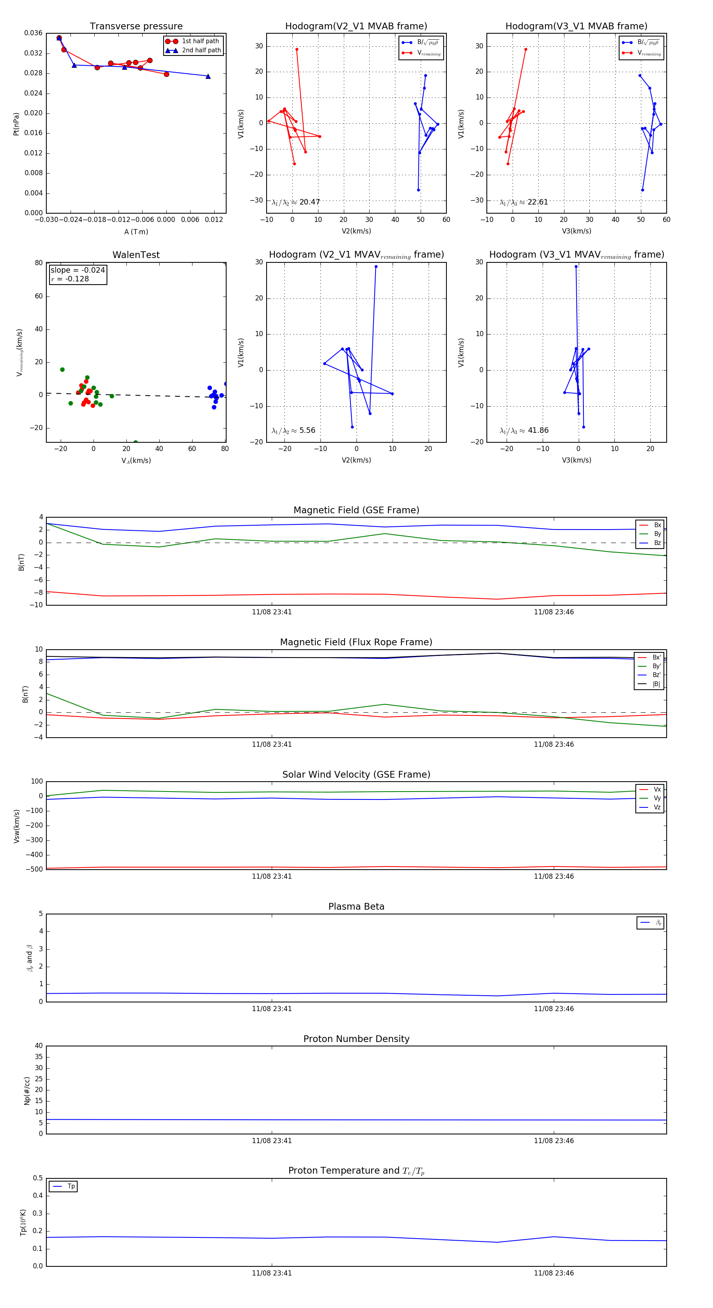This screenshot has height=1308, width=713.
Task: Click the 'Transverse pressure' plot title
Action: (136, 26)
